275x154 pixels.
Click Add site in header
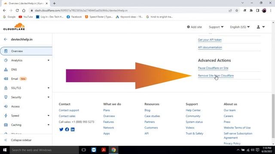pos(194,27)
